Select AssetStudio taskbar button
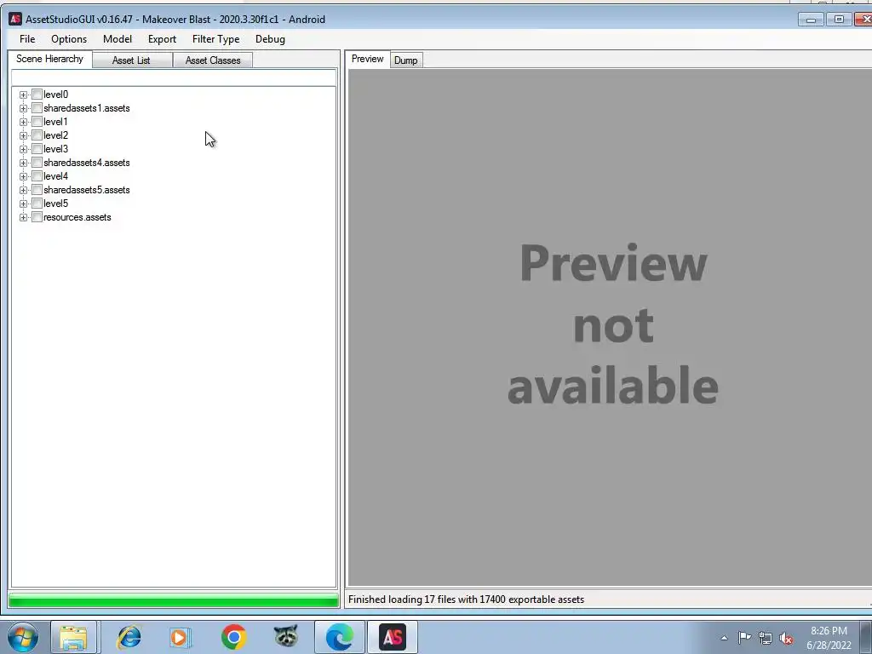 click(393, 637)
